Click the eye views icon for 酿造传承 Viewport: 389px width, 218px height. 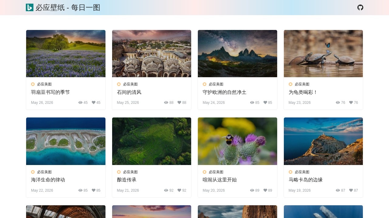166,190
